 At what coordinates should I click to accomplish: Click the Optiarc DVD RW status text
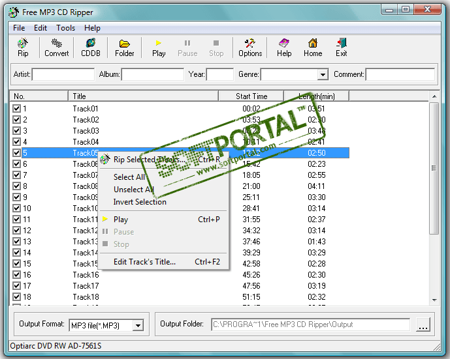click(x=56, y=346)
